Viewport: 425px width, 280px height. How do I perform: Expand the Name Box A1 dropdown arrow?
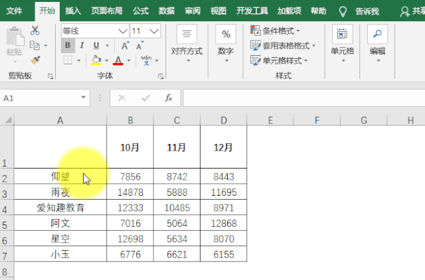tap(84, 98)
